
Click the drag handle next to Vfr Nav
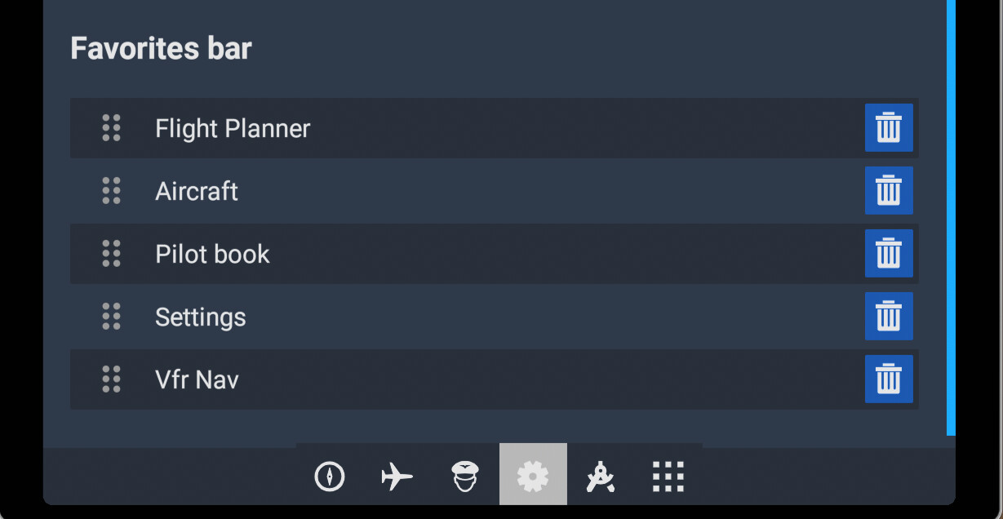coord(112,379)
